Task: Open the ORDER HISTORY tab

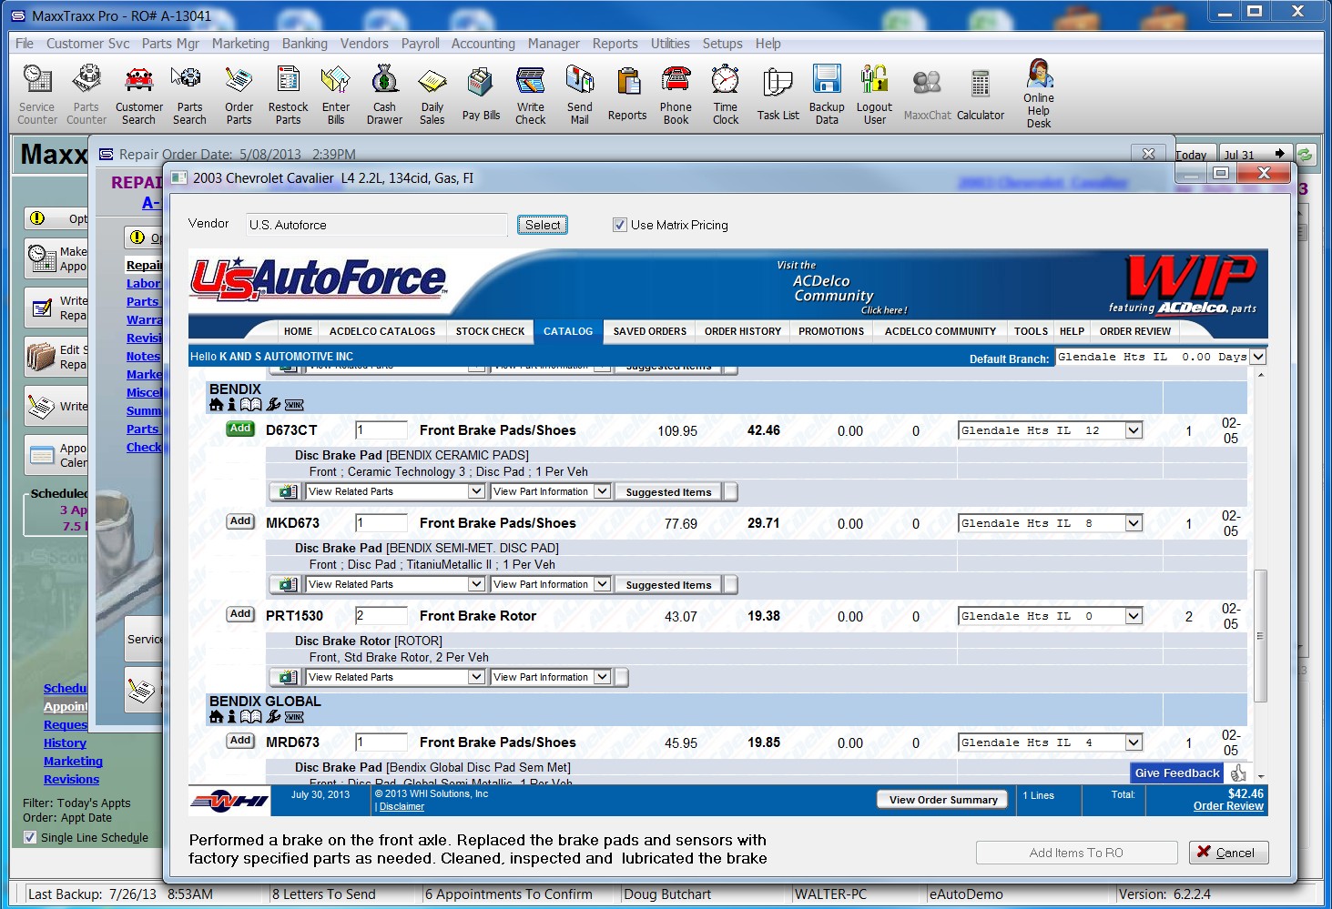Action: (743, 331)
